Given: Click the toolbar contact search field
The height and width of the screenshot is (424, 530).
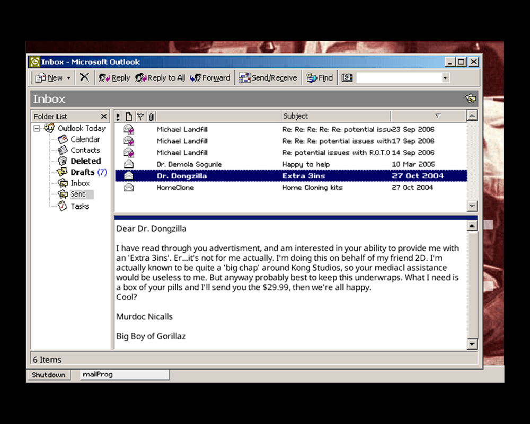Looking at the screenshot, I should click(x=399, y=78).
